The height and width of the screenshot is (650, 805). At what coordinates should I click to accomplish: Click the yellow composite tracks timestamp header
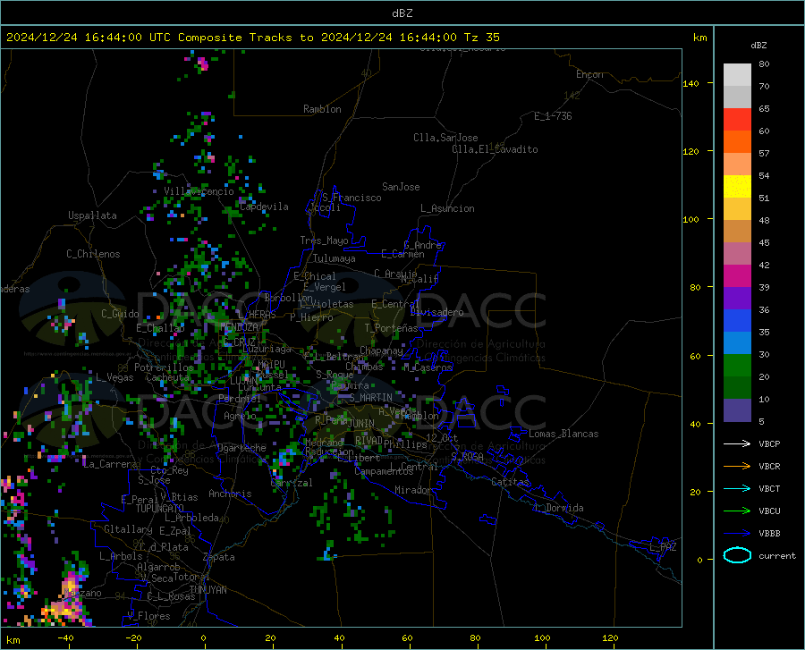pos(253,38)
